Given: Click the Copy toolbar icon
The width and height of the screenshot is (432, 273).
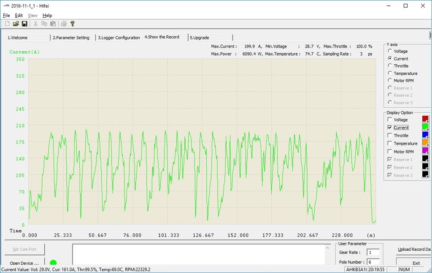Looking at the screenshot, I should 44,24.
